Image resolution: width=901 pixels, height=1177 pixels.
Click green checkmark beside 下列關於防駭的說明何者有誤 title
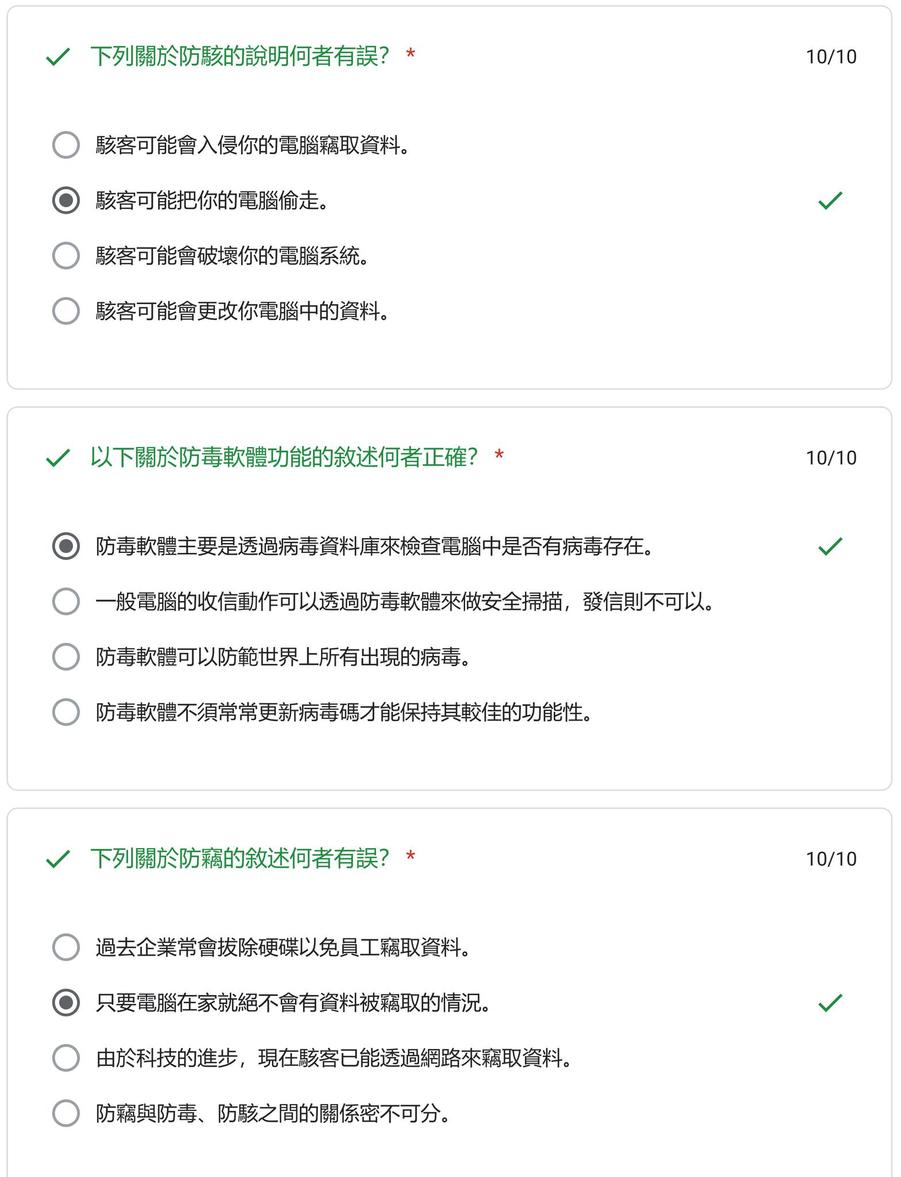pyautogui.click(x=58, y=57)
